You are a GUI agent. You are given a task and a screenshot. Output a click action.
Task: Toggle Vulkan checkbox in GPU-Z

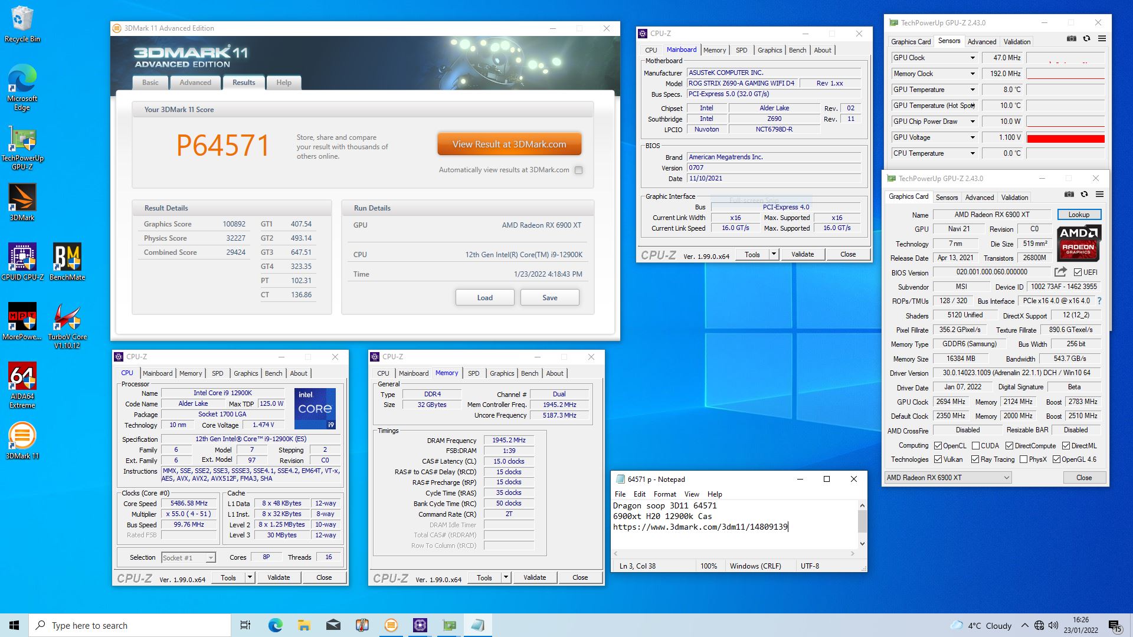(938, 459)
